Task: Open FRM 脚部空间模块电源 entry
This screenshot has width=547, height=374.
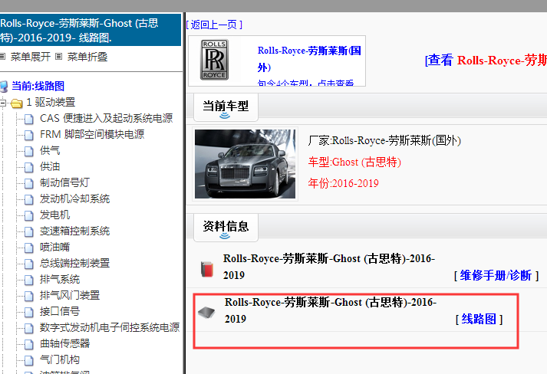Action: 92,135
